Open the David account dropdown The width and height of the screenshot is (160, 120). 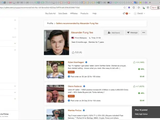pyautogui.click(x=139, y=13)
